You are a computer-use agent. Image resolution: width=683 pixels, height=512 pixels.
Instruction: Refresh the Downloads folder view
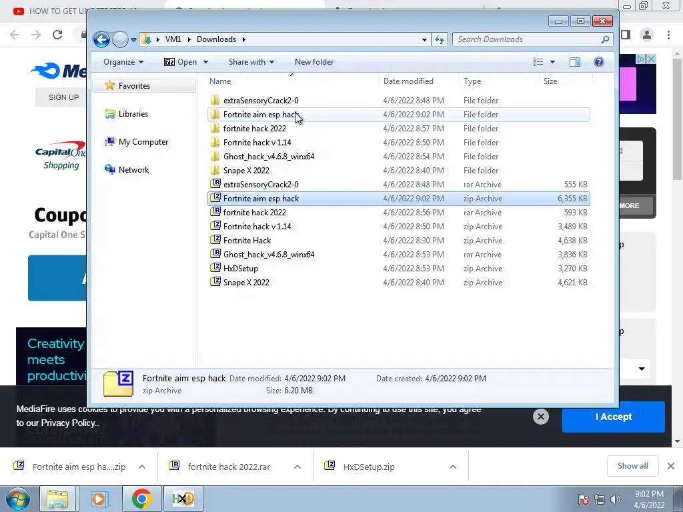point(439,39)
